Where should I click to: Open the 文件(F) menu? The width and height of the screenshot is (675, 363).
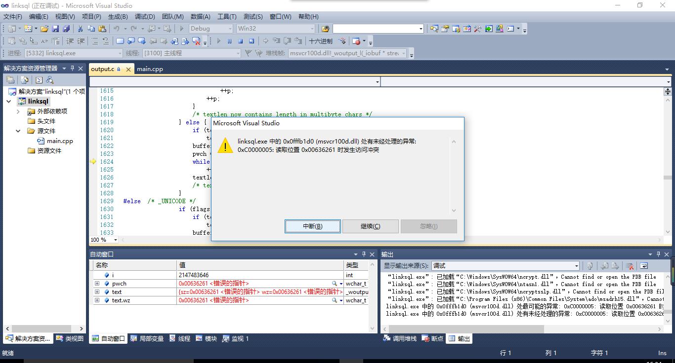(x=13, y=16)
